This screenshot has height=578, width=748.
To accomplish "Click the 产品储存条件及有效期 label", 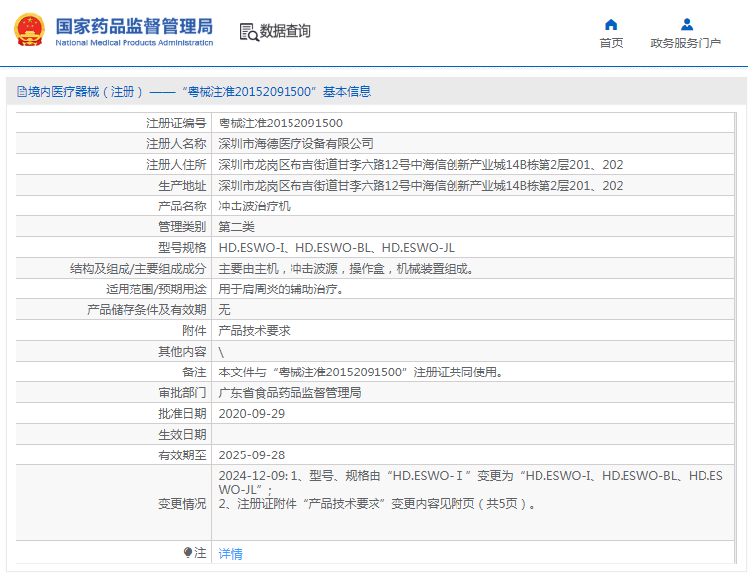I will pos(146,310).
